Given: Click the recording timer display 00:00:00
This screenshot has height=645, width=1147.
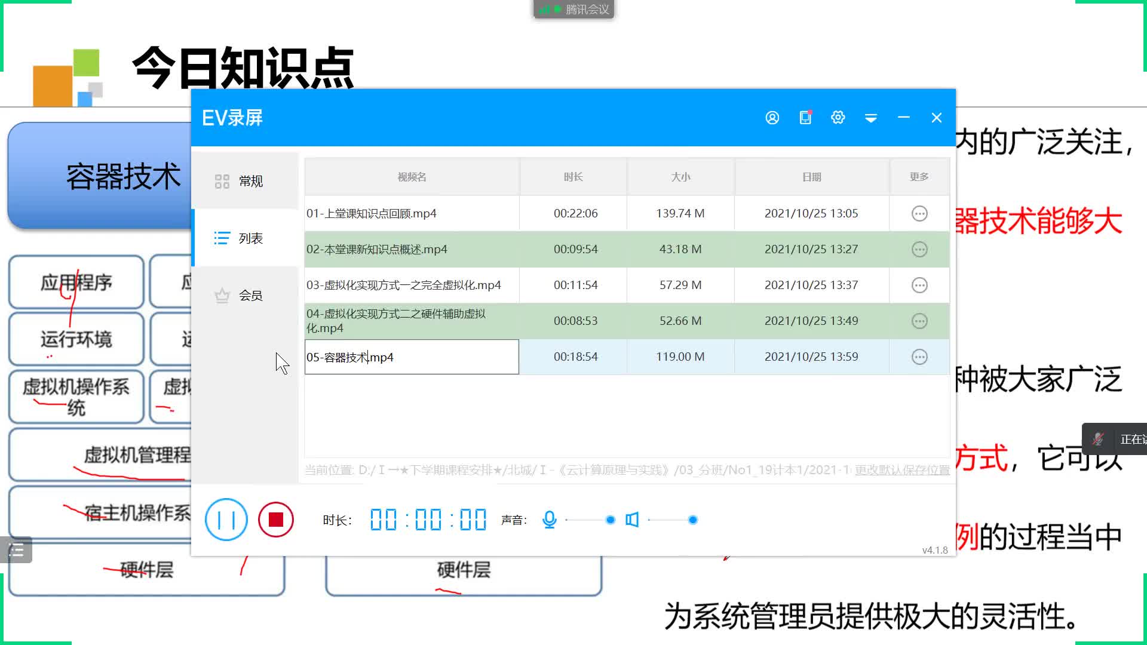Looking at the screenshot, I should tap(428, 520).
